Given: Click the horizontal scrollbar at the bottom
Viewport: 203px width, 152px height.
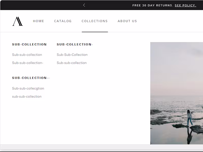Looking at the screenshot, I should pyautogui.click(x=101, y=146).
